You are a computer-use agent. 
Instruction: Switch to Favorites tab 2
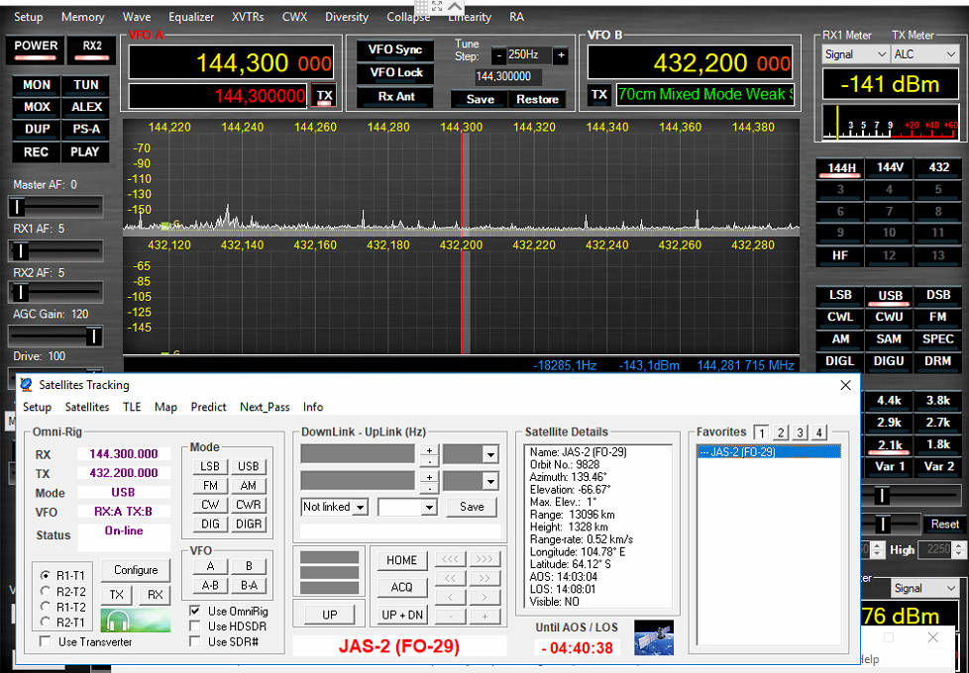[x=781, y=433]
